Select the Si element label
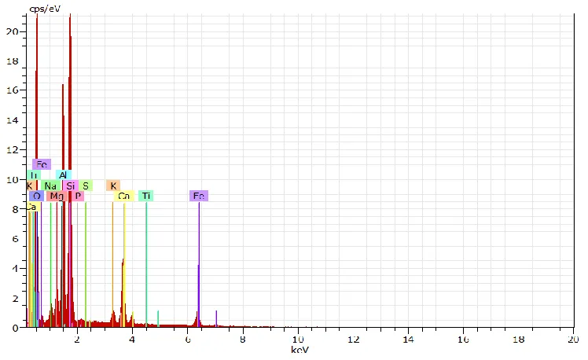Screen dimensions: 588x360 pos(71,186)
